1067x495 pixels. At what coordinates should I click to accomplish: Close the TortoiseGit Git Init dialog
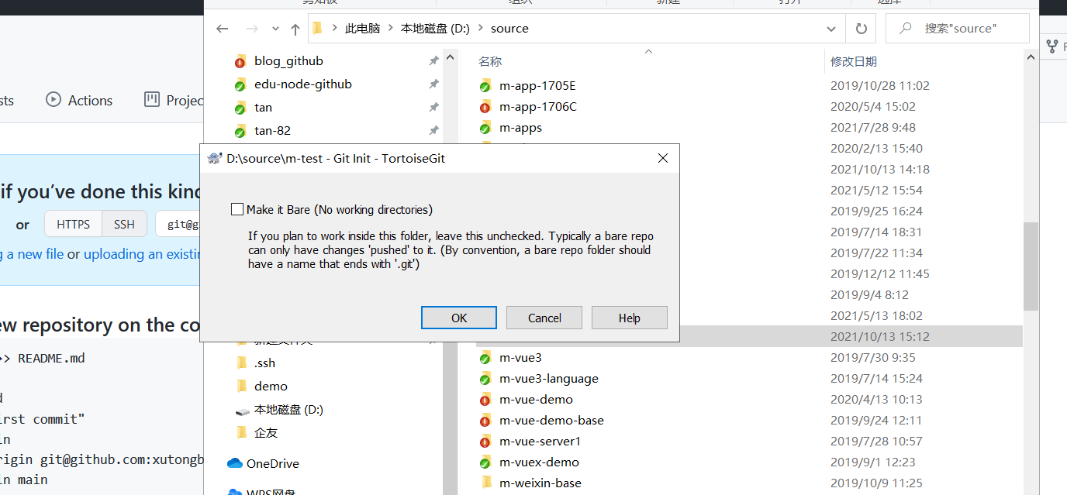(x=663, y=158)
